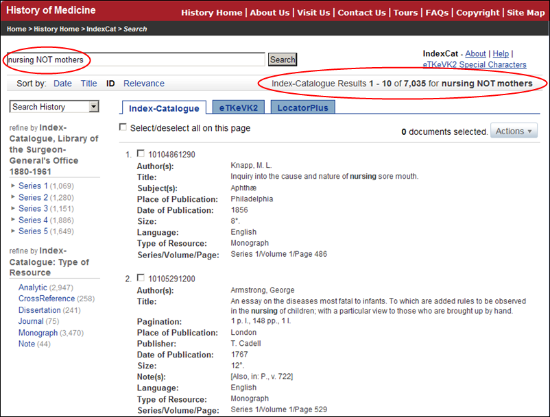This screenshot has width=550, height=417.
Task: Open FAQs in top navigation
Action: point(437,12)
